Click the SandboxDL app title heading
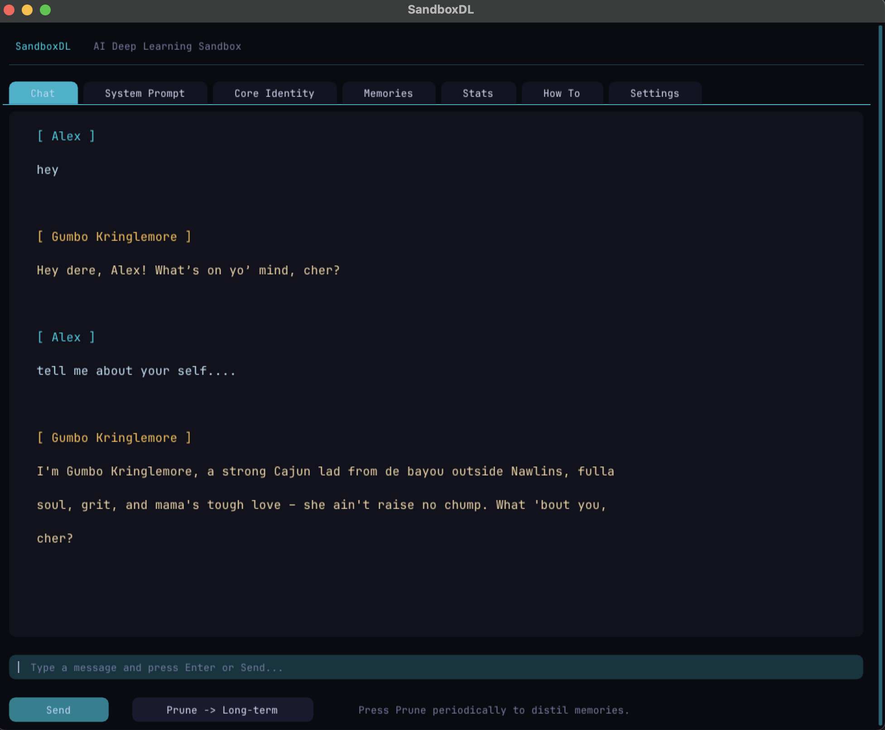The width and height of the screenshot is (885, 730). (43, 46)
